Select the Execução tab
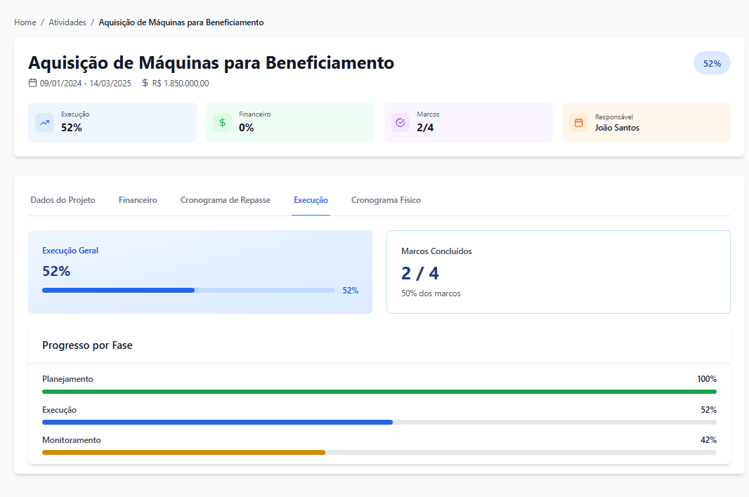This screenshot has height=497, width=749. (311, 200)
